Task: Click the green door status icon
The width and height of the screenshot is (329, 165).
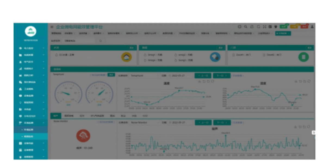Action: click(304, 57)
